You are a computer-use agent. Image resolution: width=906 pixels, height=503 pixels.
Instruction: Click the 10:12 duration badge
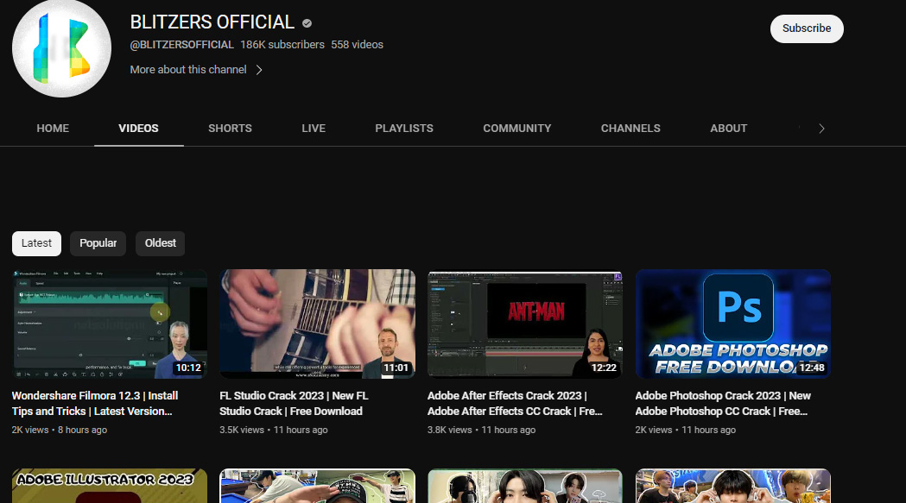(x=188, y=368)
